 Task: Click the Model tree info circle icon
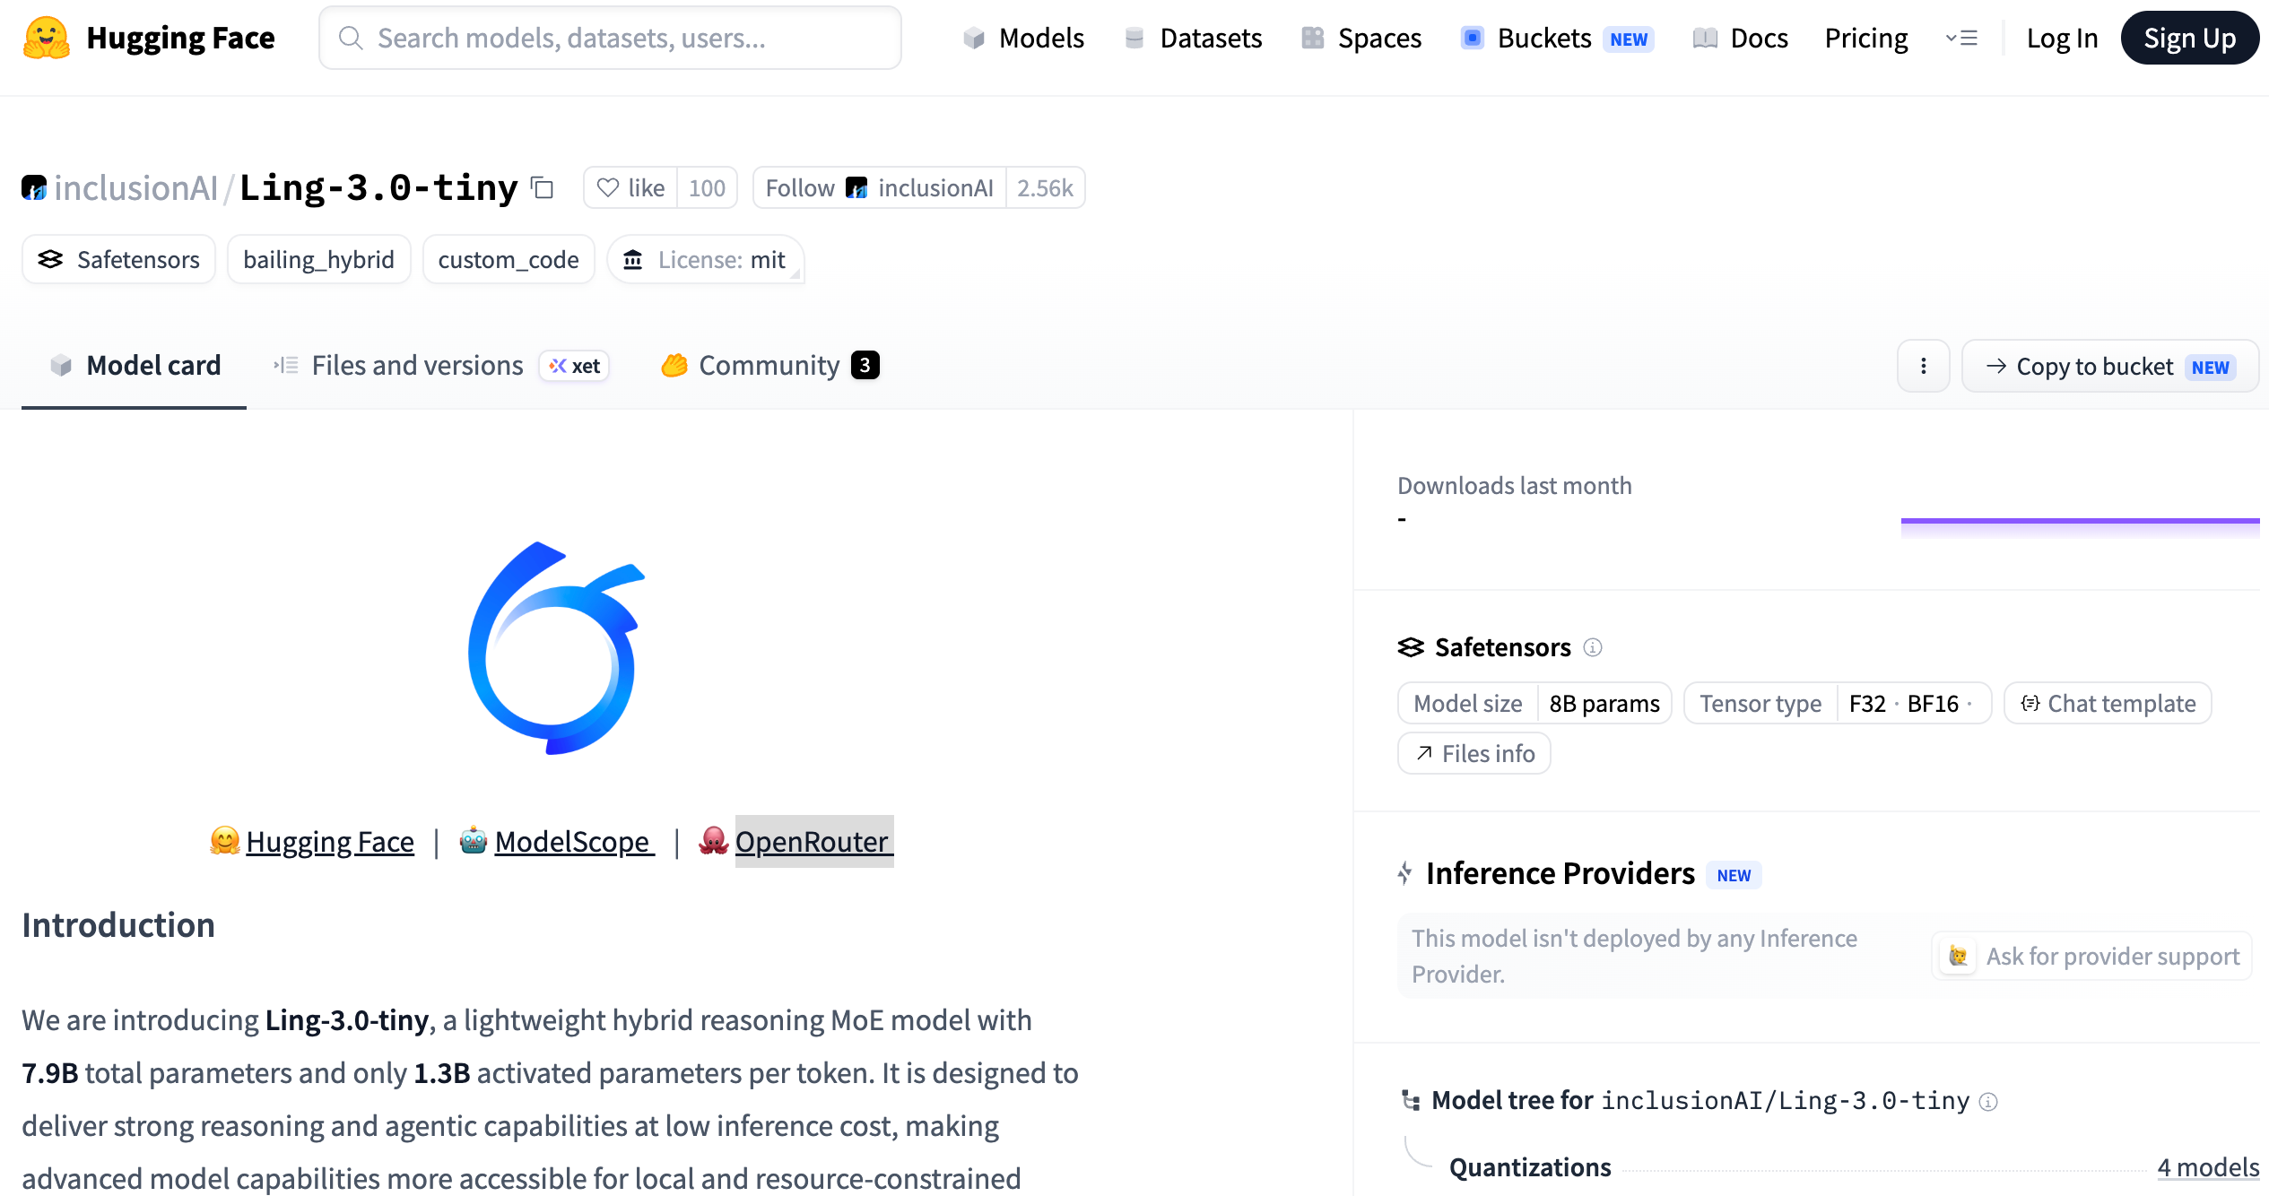click(x=1988, y=1101)
